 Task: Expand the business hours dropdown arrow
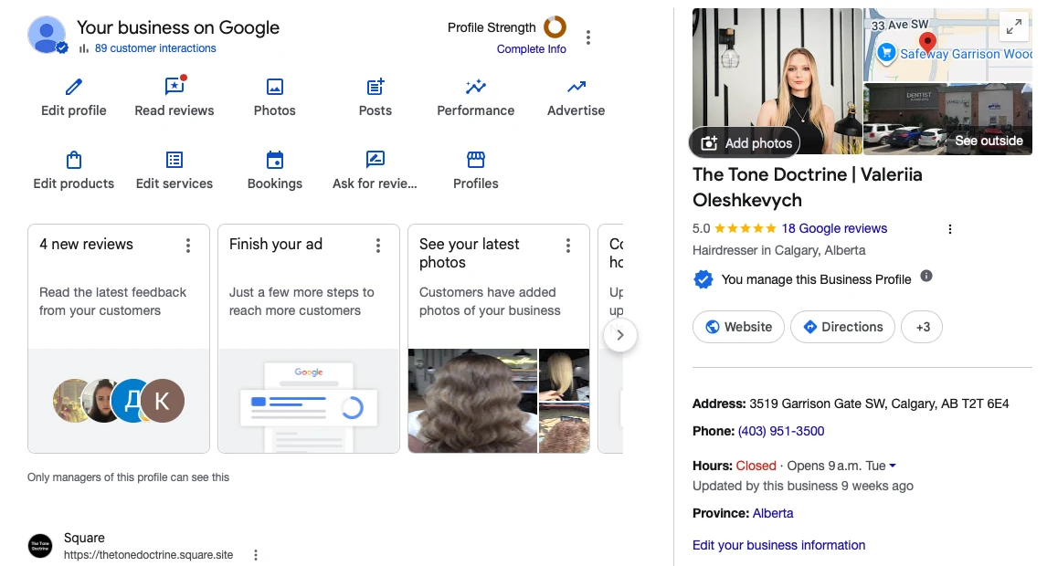pos(893,466)
